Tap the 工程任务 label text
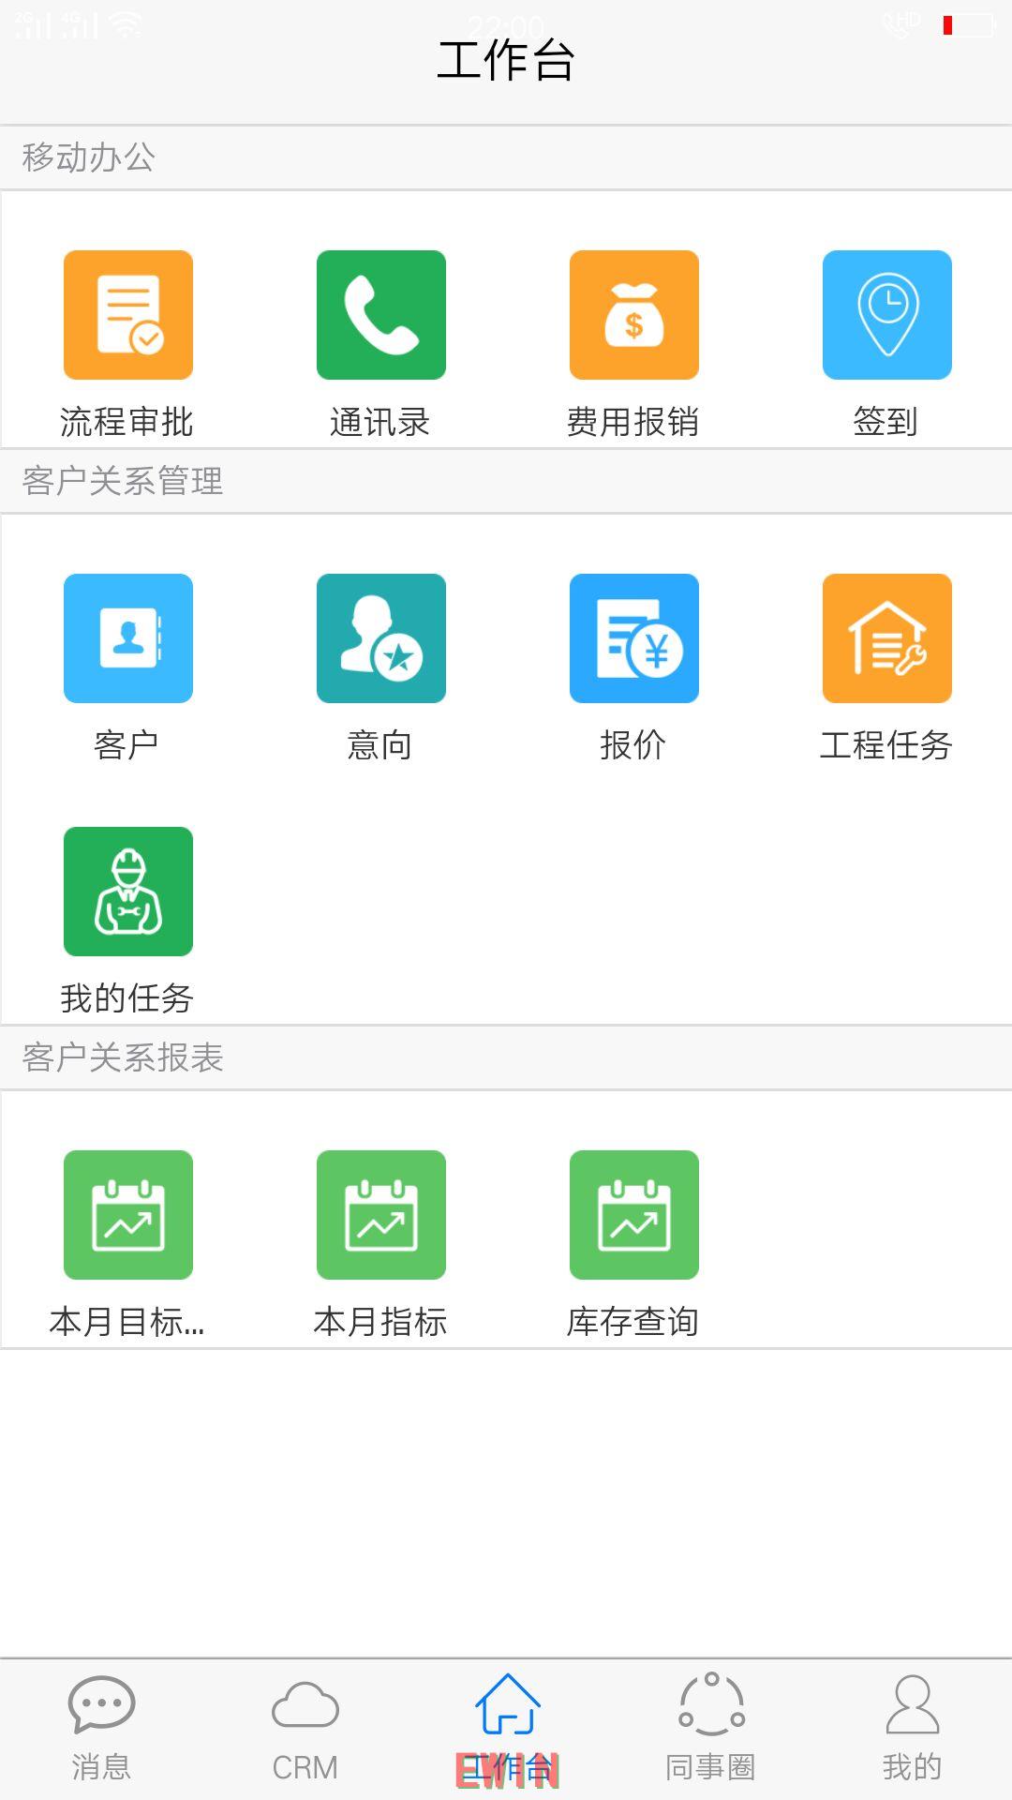The width and height of the screenshot is (1012, 1800). [x=885, y=745]
